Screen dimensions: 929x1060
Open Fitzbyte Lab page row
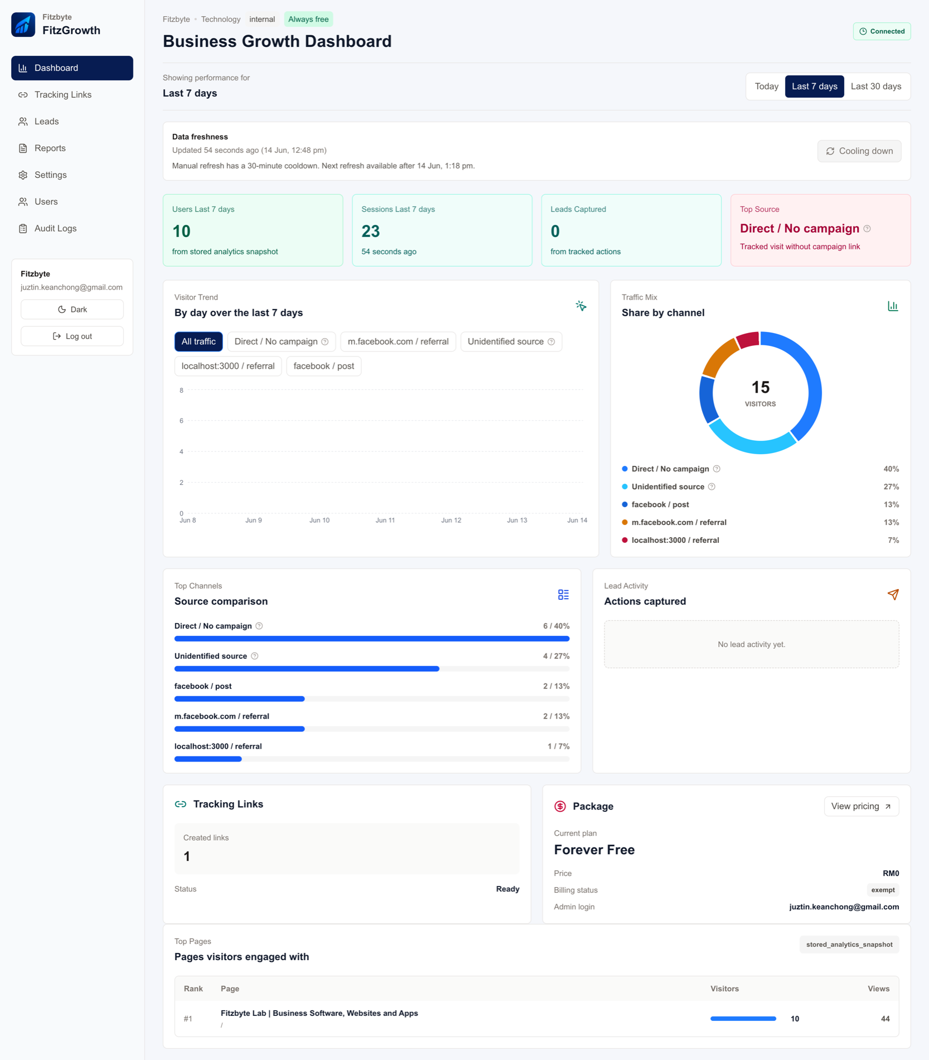[x=536, y=1019]
